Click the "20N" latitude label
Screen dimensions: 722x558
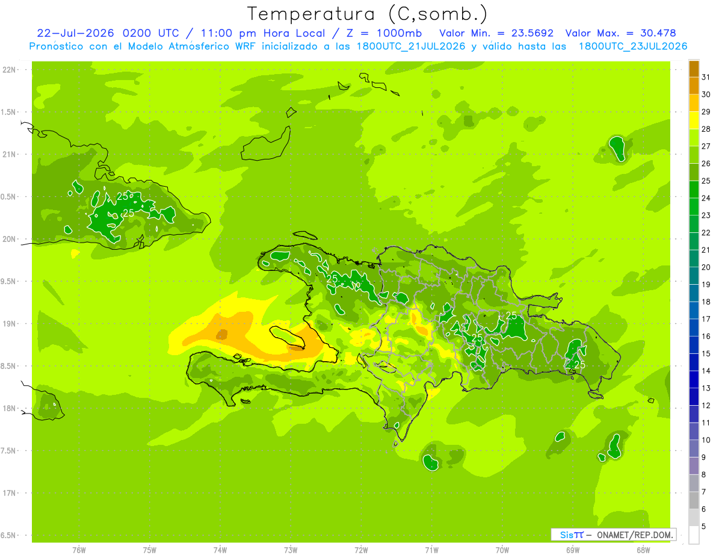10,240
